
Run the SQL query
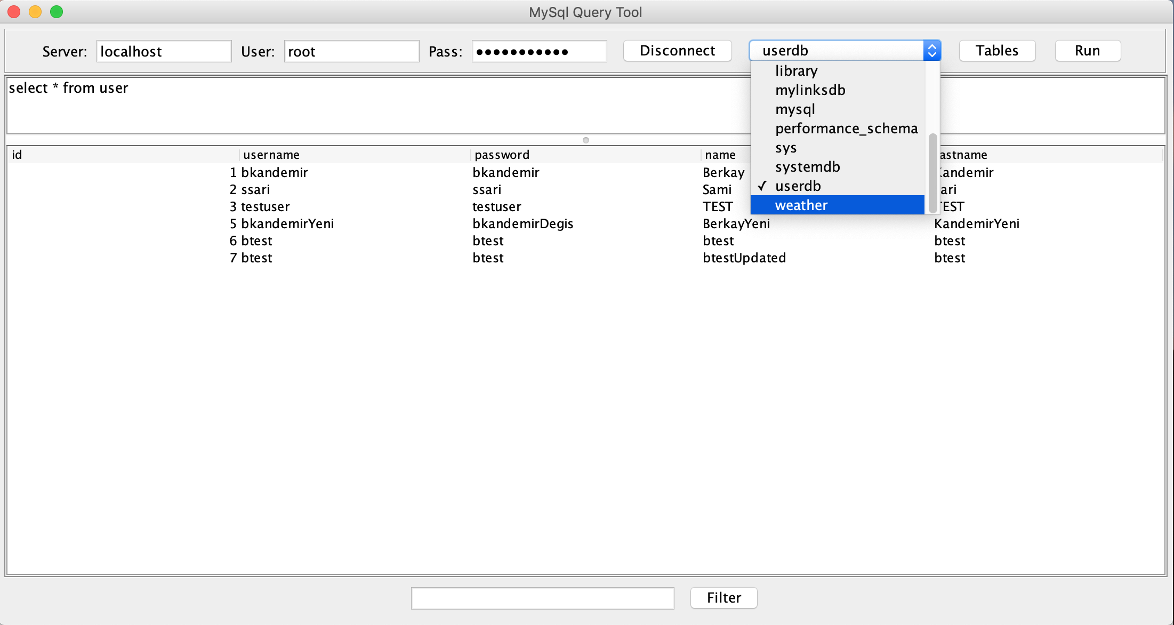point(1087,51)
